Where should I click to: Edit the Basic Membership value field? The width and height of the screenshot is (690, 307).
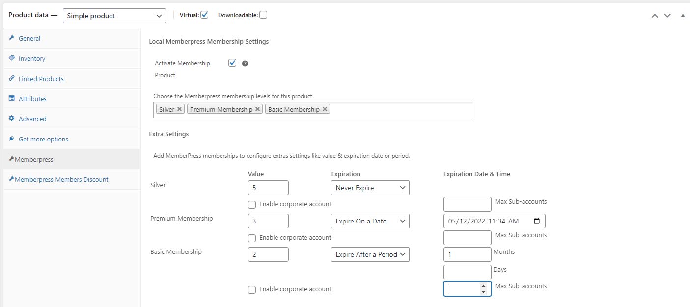pyautogui.click(x=269, y=254)
